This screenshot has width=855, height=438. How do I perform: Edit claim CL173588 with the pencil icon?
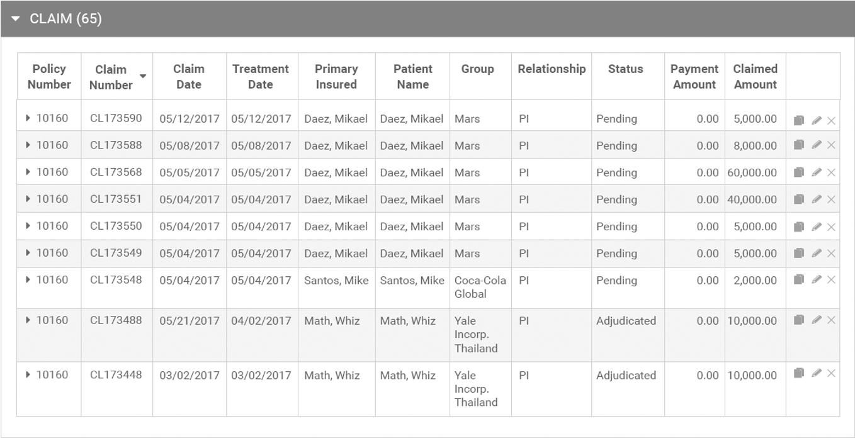(817, 145)
